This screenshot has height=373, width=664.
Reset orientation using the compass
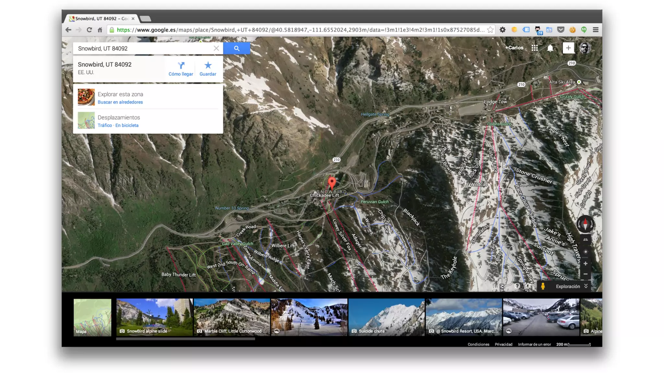point(585,224)
